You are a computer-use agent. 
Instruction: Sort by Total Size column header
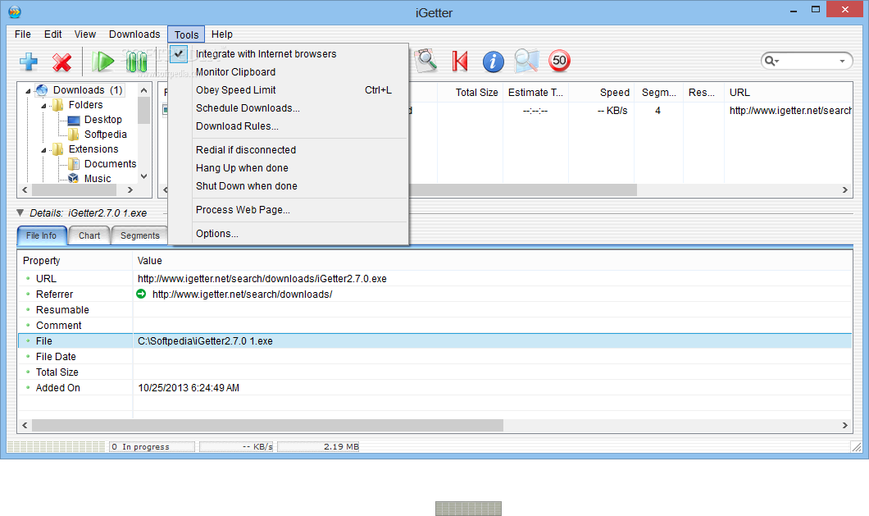470,93
